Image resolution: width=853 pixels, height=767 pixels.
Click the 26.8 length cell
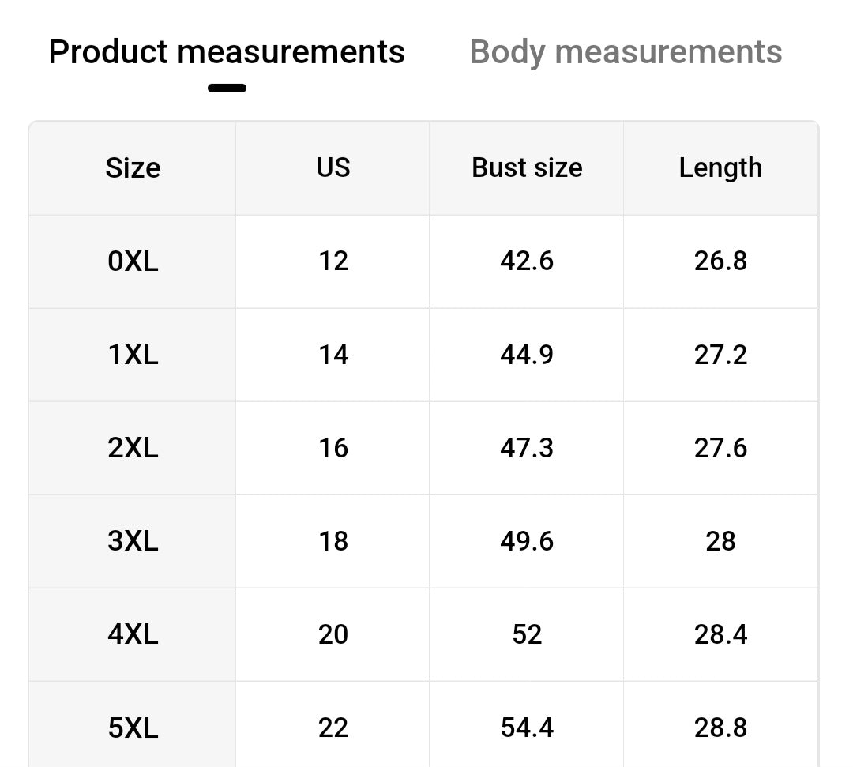pyautogui.click(x=720, y=261)
